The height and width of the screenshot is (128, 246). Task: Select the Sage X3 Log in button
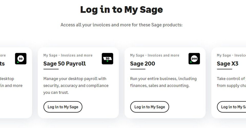click(x=232, y=107)
